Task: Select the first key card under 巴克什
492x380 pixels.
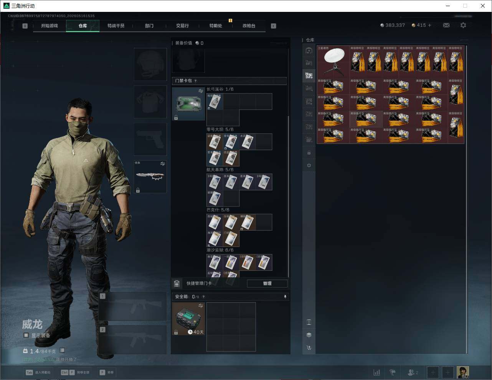Action: coord(215,222)
